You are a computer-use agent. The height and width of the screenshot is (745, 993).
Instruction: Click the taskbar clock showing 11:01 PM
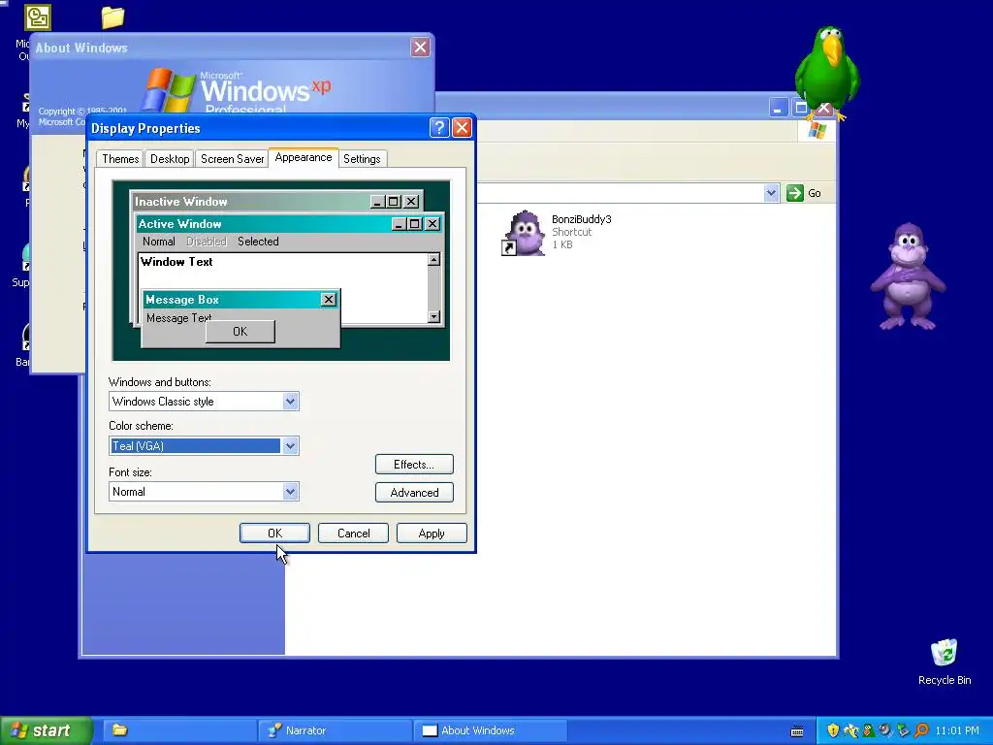(x=957, y=730)
